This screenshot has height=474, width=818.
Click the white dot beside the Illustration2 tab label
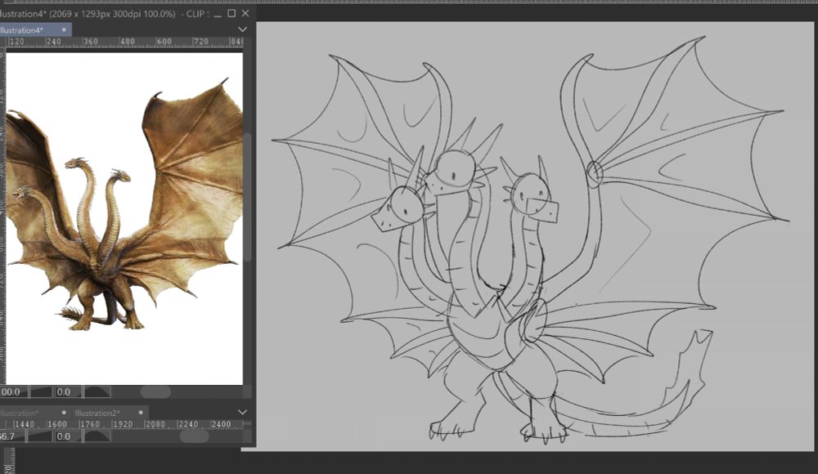141,413
